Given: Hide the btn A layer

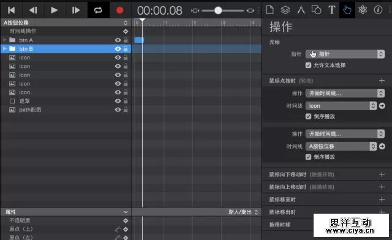Looking at the screenshot, I should point(118,40).
